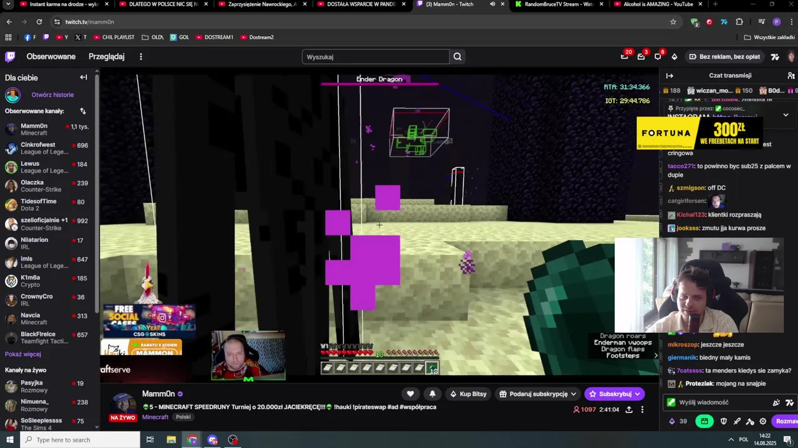Open File Explorer from the taskbar
This screenshot has height=448, width=798.
[171, 440]
